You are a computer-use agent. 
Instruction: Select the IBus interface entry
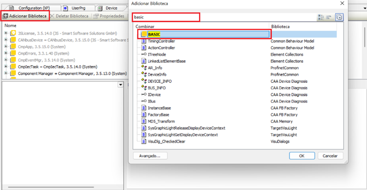151,101
